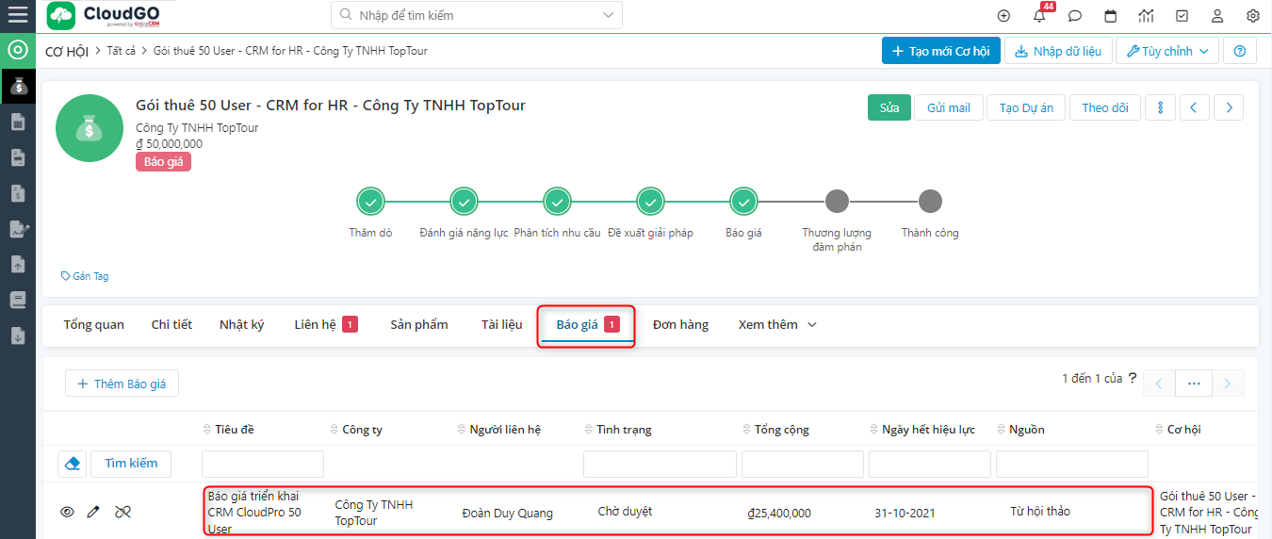Expand the Xem thêm tab menu
1272x539 pixels.
click(776, 324)
